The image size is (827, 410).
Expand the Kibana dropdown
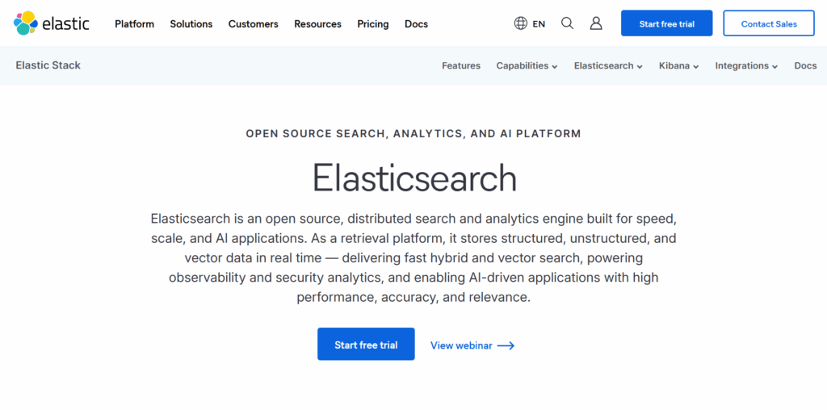pyautogui.click(x=678, y=66)
